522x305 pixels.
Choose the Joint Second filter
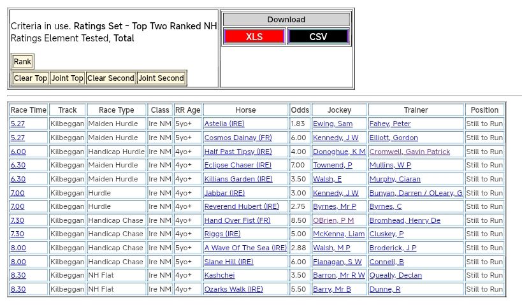tap(161, 78)
